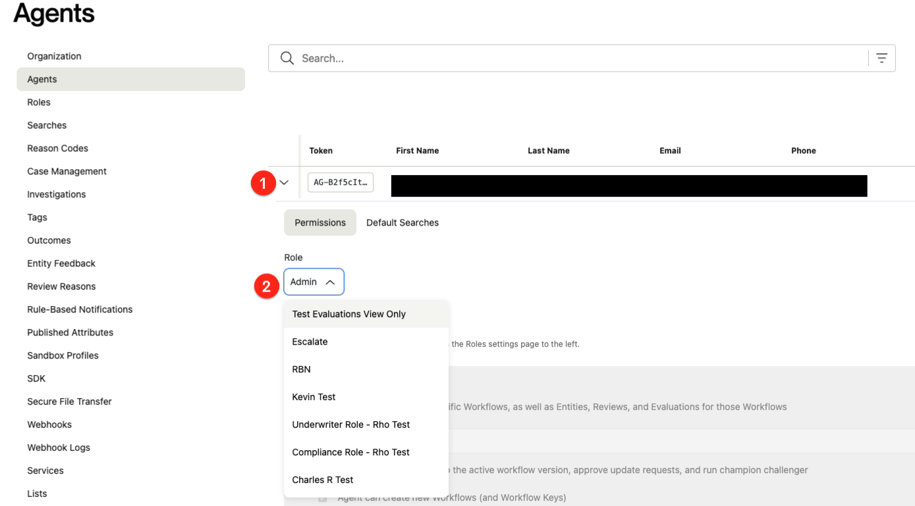Click the magnifying glass search icon
Image resolution: width=915 pixels, height=506 pixels.
point(287,58)
